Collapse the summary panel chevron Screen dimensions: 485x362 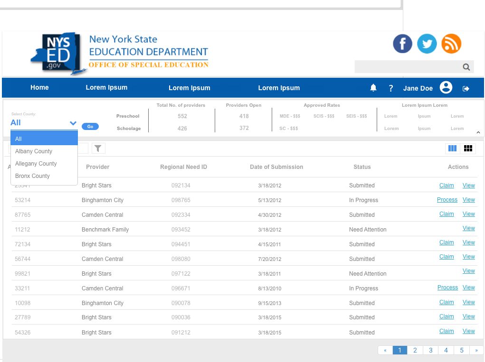click(x=478, y=133)
